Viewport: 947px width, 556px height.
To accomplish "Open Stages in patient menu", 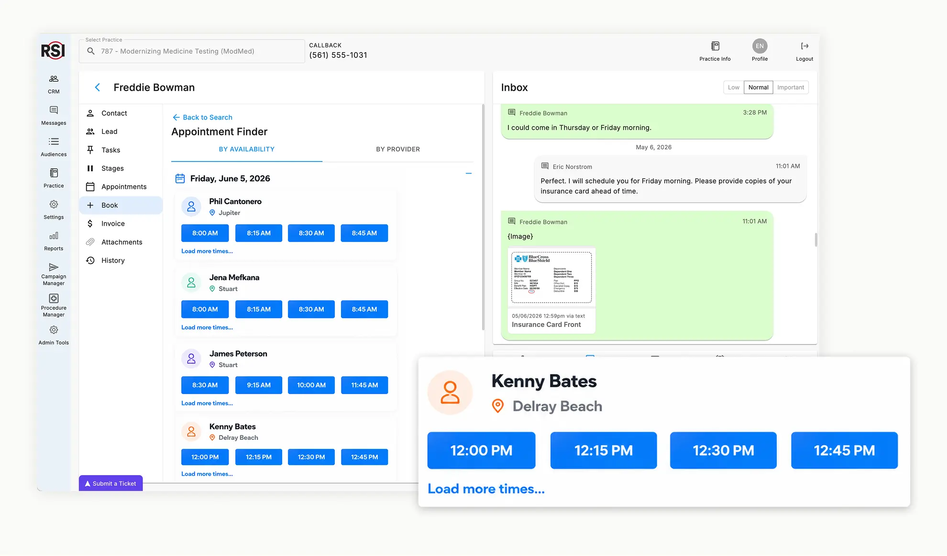I will click(x=121, y=168).
